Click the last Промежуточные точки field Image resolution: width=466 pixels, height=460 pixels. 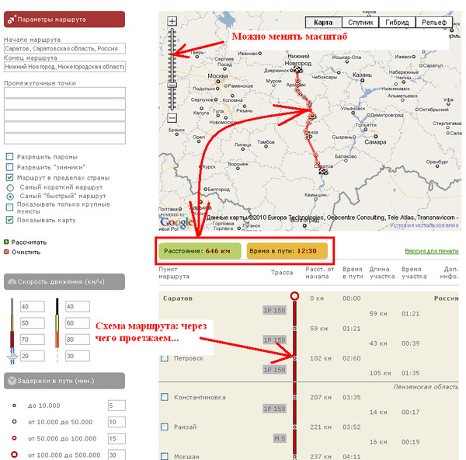[x=64, y=139]
